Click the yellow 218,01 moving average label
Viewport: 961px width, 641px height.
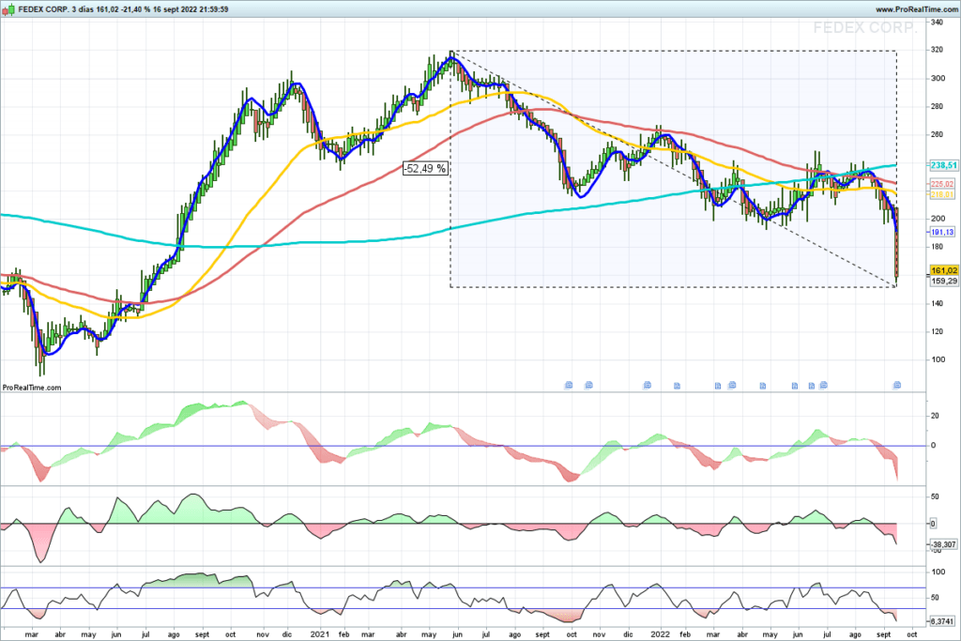(x=942, y=194)
